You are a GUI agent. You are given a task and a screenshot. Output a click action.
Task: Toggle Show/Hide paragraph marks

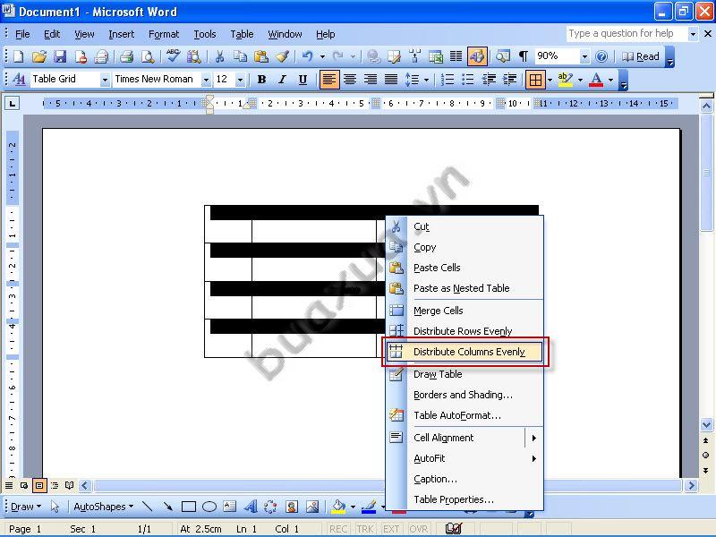click(x=524, y=56)
